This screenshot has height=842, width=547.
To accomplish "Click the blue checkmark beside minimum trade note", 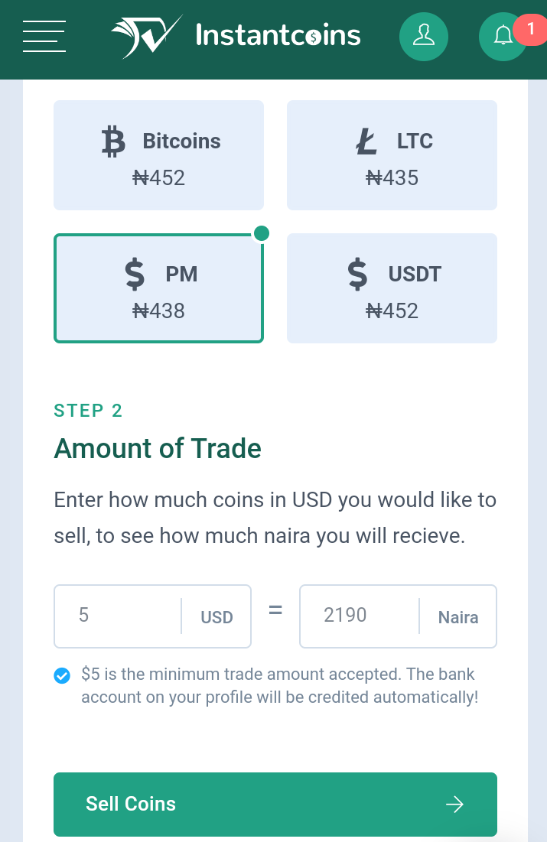I will pyautogui.click(x=62, y=675).
